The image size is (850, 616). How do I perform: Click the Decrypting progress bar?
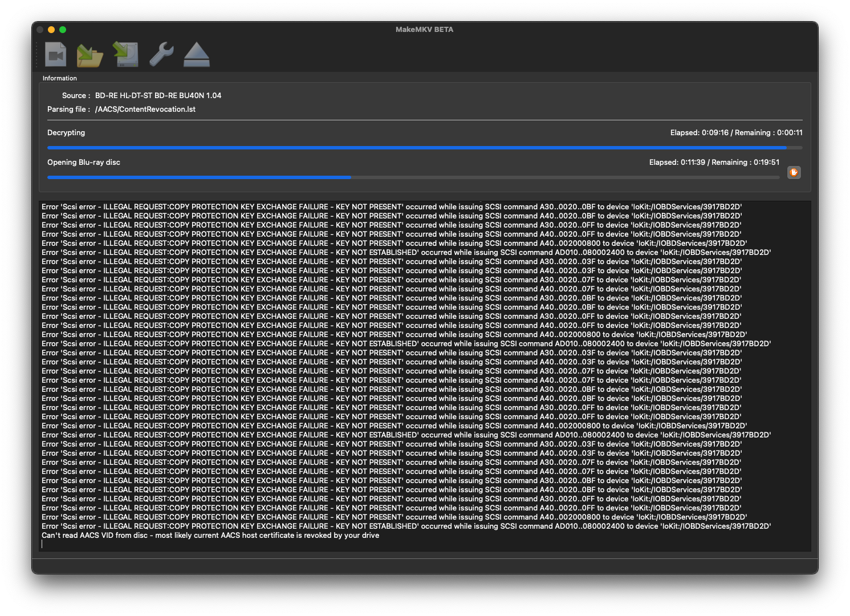tap(425, 148)
